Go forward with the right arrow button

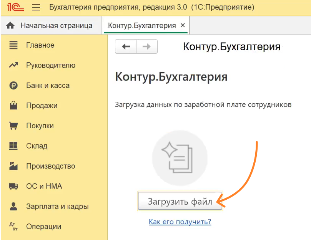click(x=147, y=46)
